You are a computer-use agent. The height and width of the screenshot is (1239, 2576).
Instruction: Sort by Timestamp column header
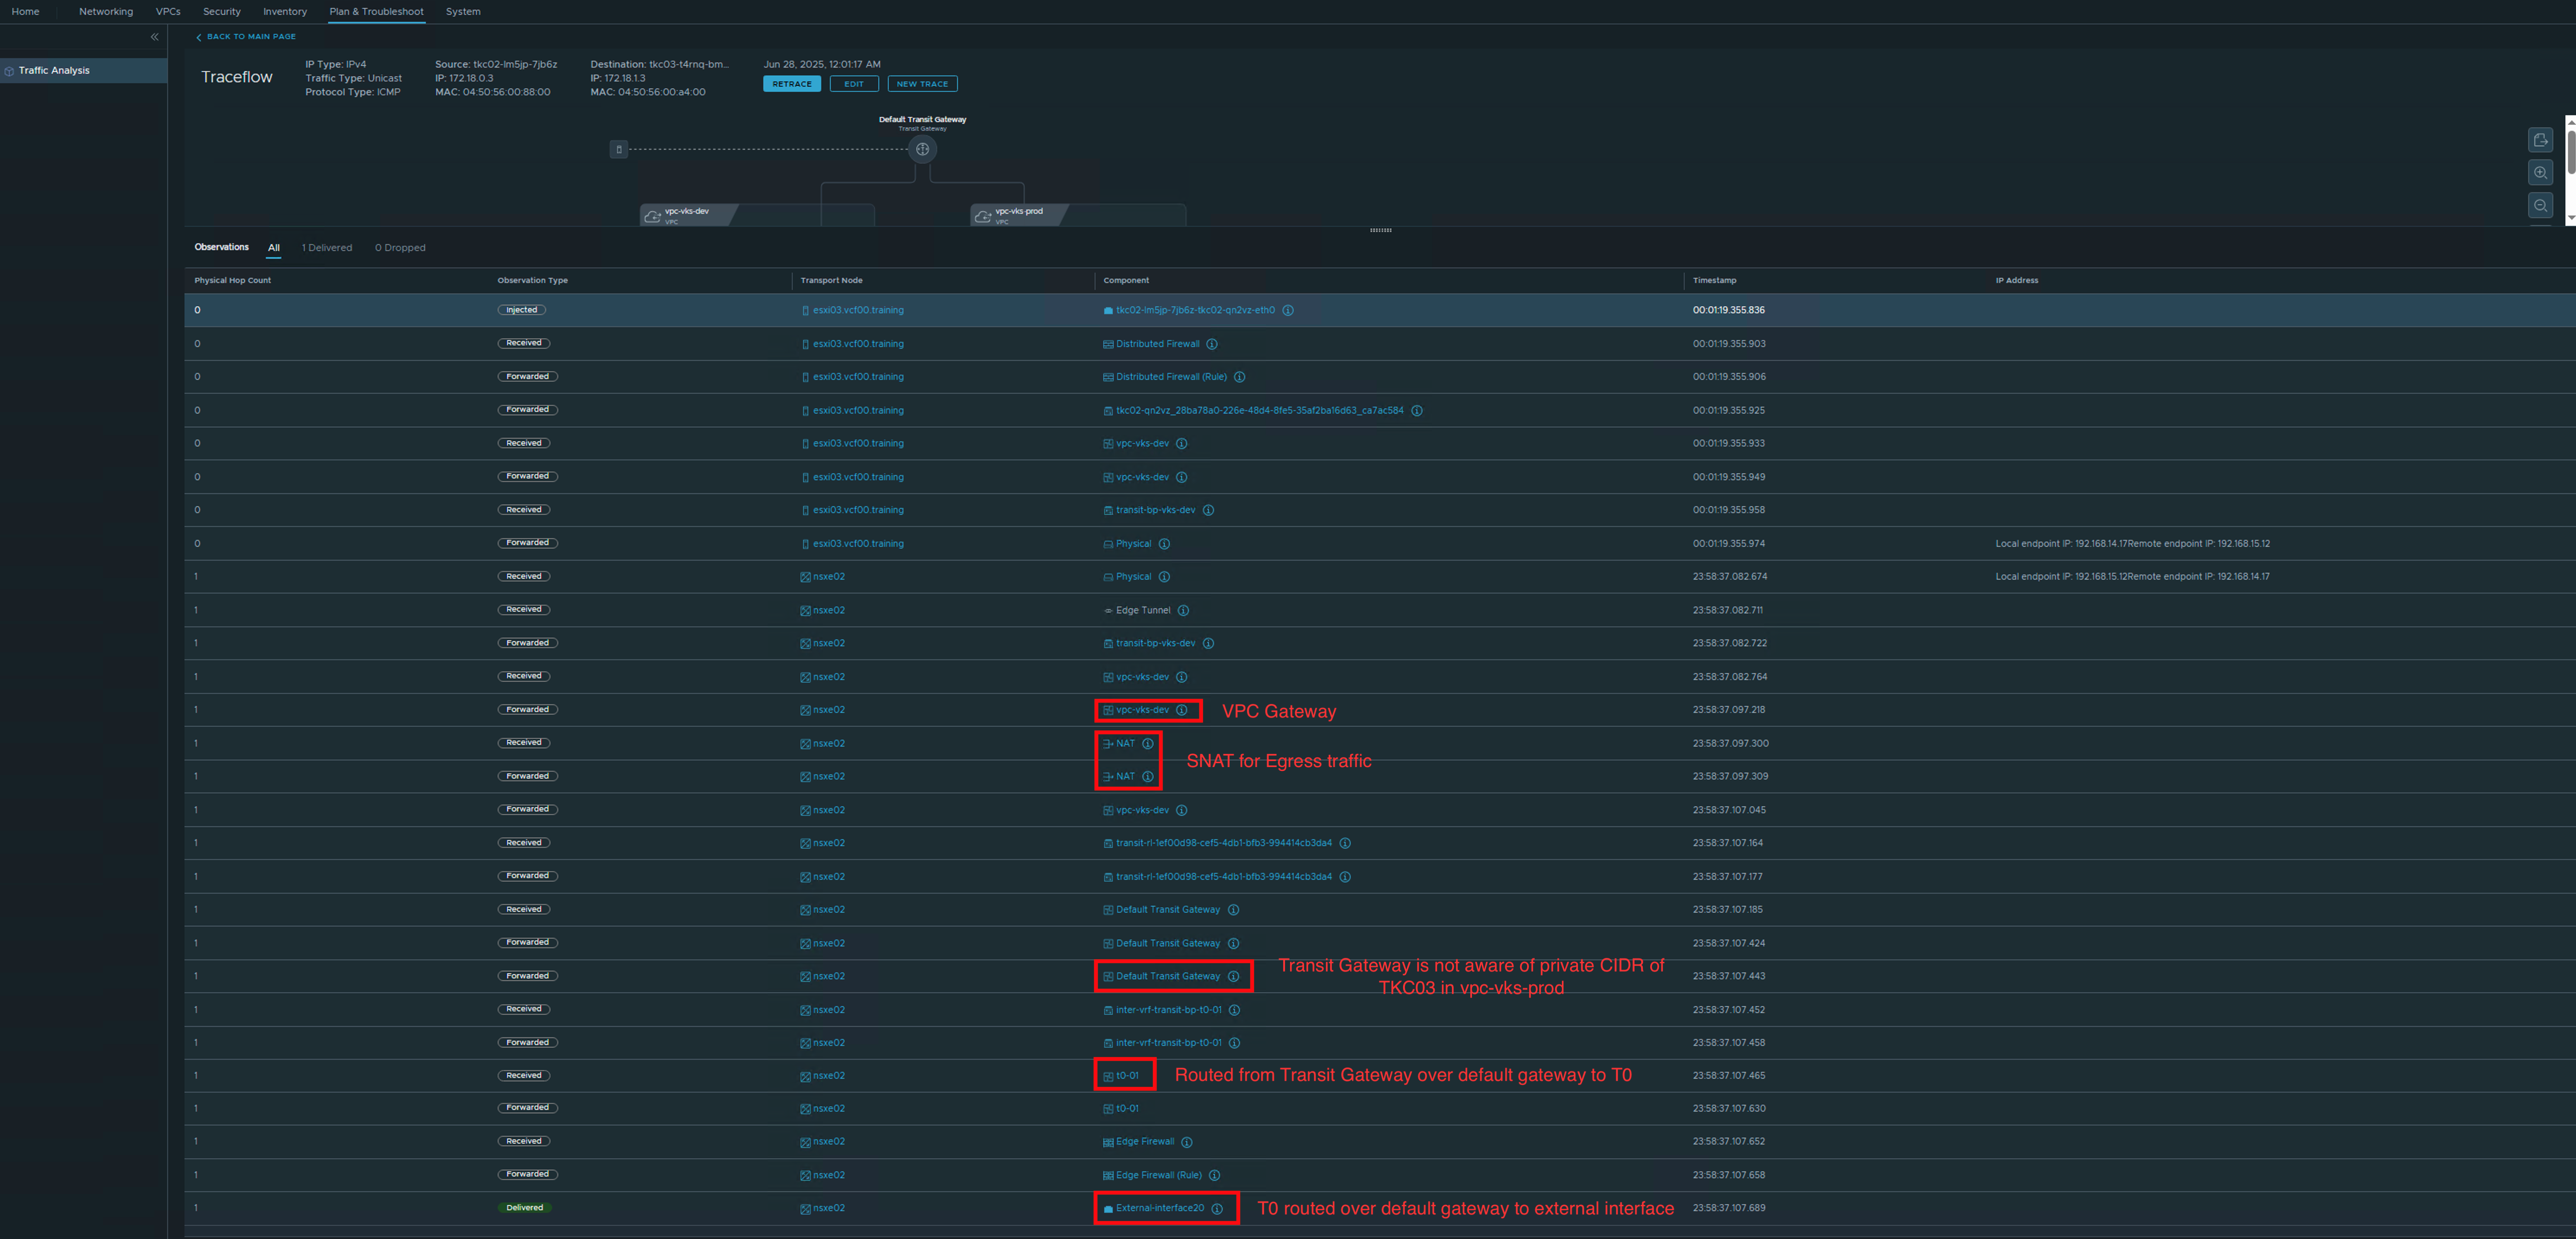coord(1714,281)
